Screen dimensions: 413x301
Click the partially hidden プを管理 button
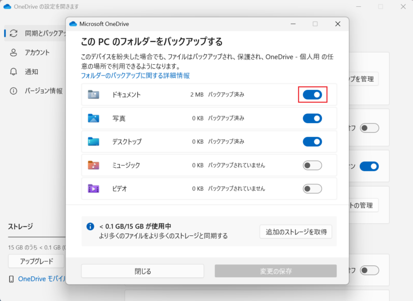(x=364, y=79)
